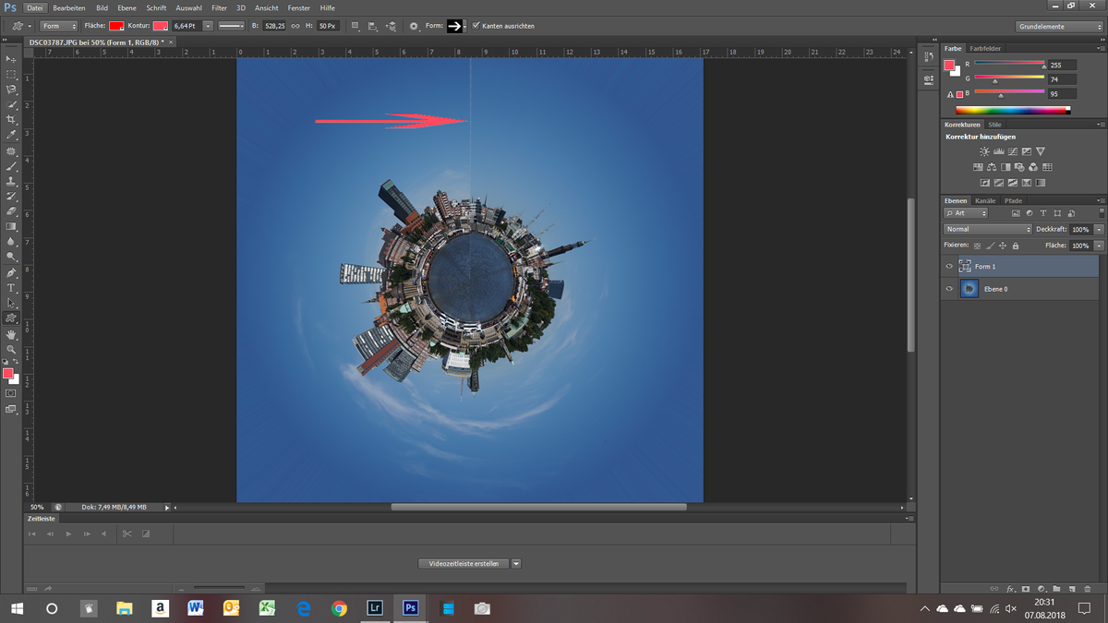Click the Videozeitleiste erstellen button
The height and width of the screenshot is (623, 1108).
(x=462, y=563)
